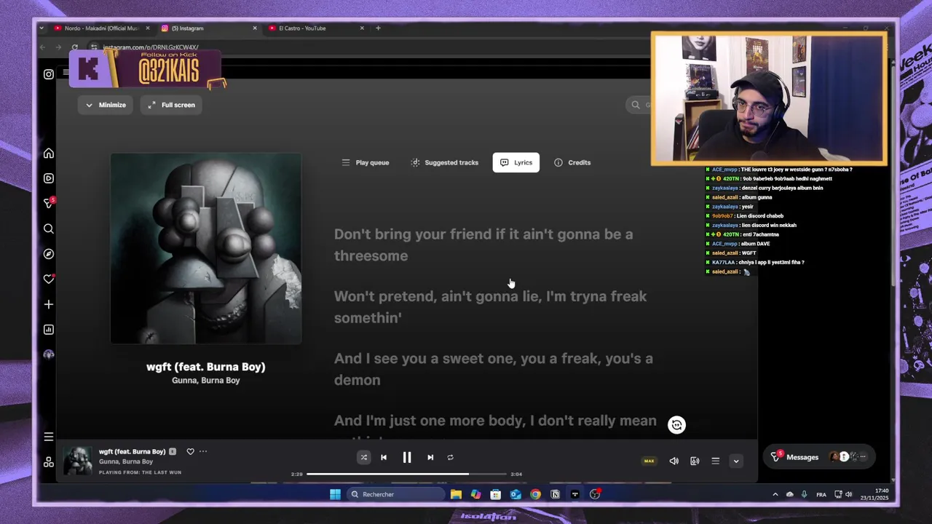Open a new browser tab

[x=378, y=28]
